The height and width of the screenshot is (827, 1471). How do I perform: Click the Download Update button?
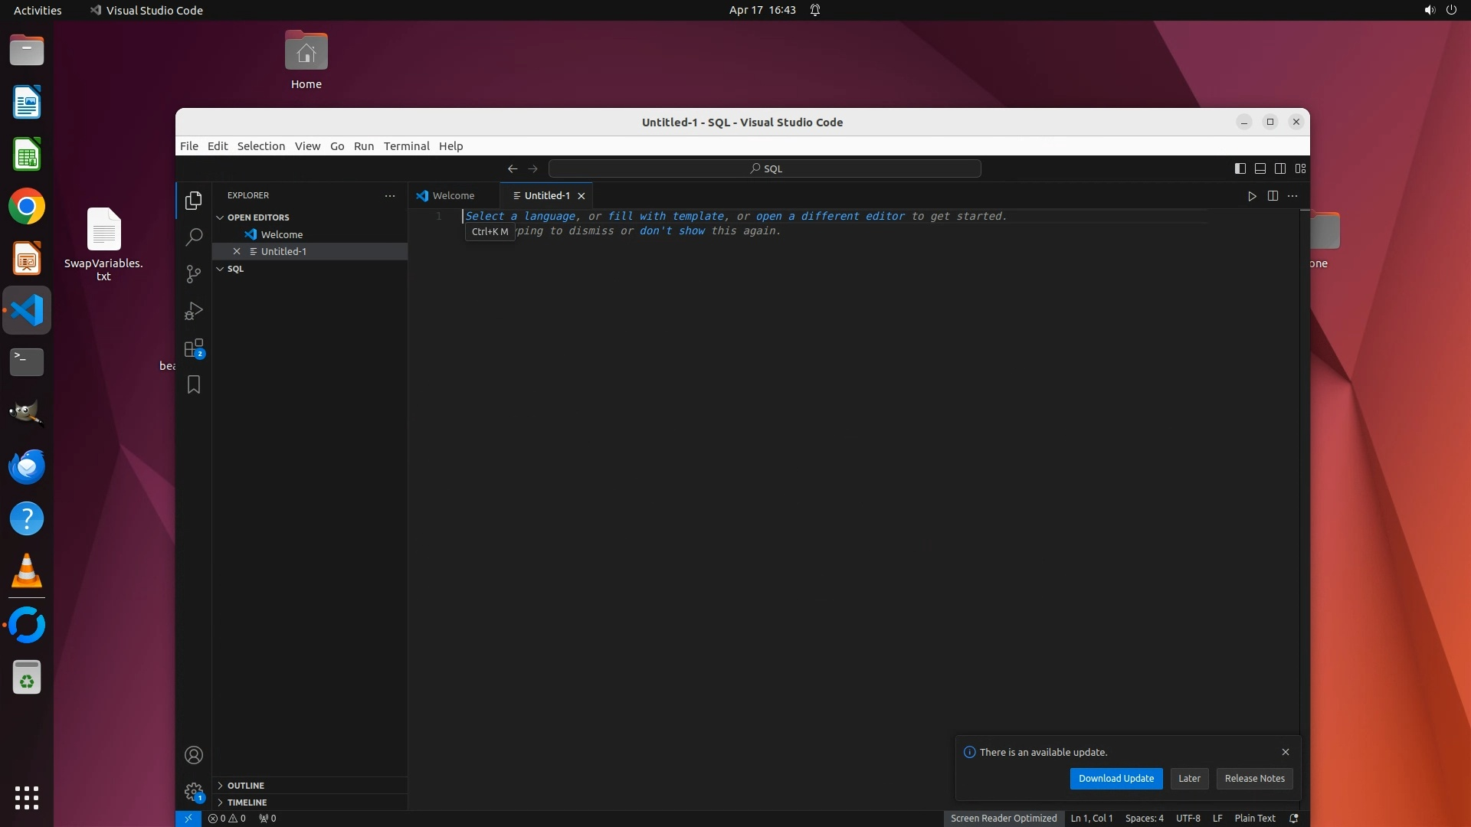(x=1116, y=779)
